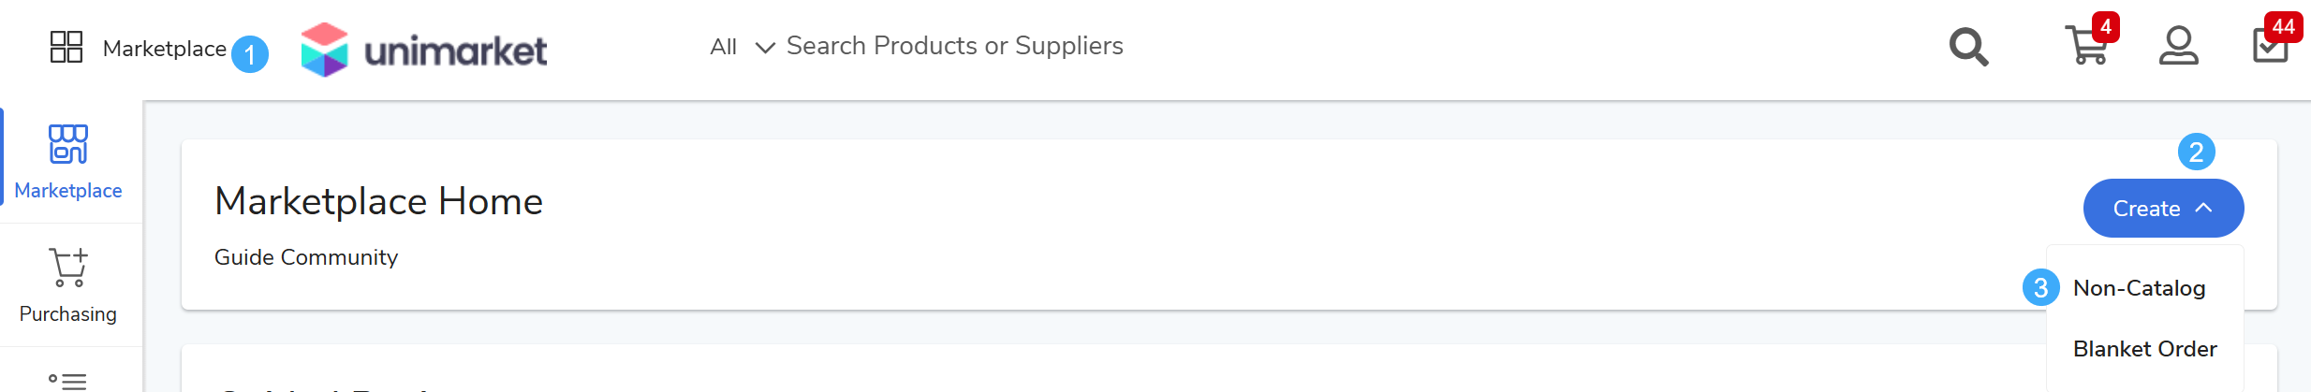Click the list icon below Purchasing
The height and width of the screenshot is (392, 2311).
point(67,381)
